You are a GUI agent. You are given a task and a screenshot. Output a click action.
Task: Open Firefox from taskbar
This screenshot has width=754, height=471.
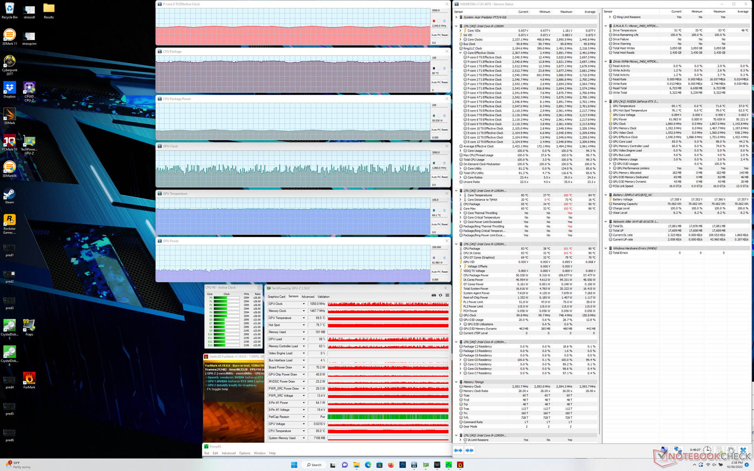391,465
